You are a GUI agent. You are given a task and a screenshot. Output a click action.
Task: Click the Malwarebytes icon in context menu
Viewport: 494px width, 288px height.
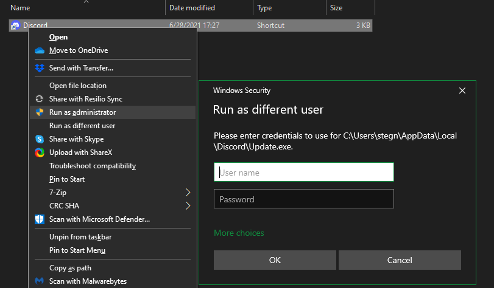39,281
